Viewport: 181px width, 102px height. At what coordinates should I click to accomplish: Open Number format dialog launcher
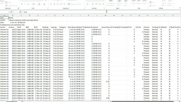[104, 8]
